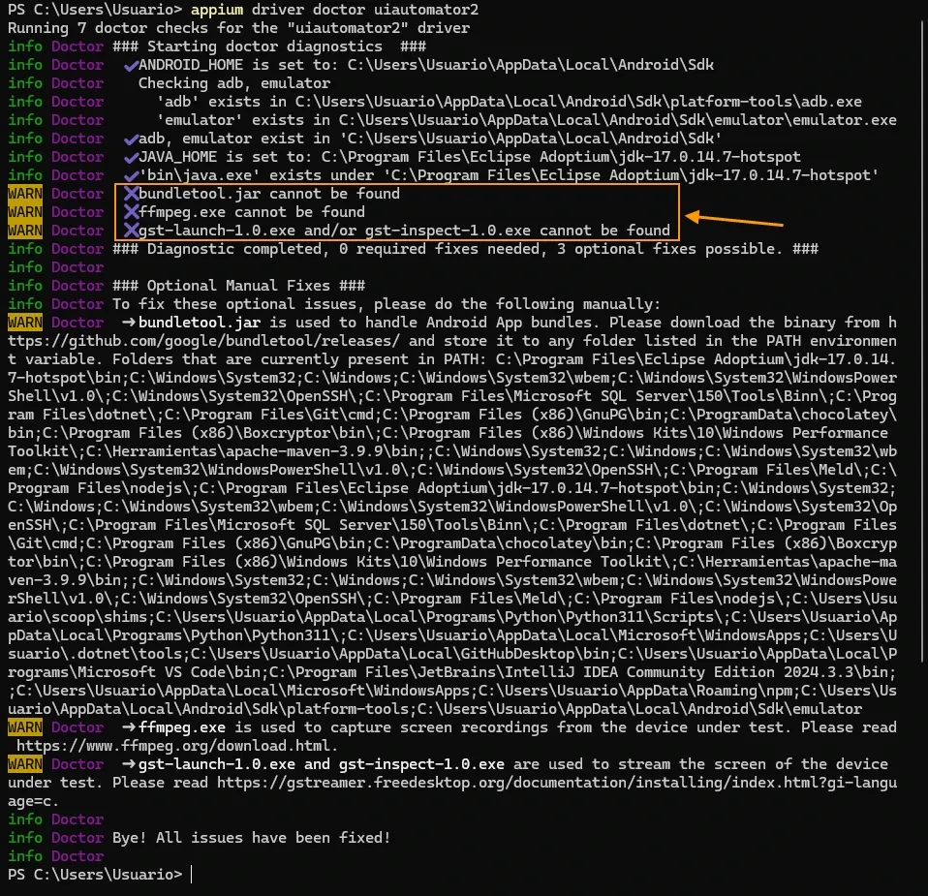Click the 'appium driver doctor uiautomator2' command text

click(x=334, y=10)
